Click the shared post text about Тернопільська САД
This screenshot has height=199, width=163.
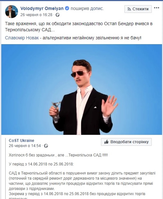pyautogui.click(x=58, y=155)
